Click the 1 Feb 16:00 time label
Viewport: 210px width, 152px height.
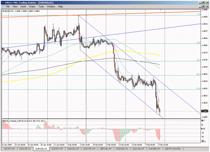click(85, 145)
